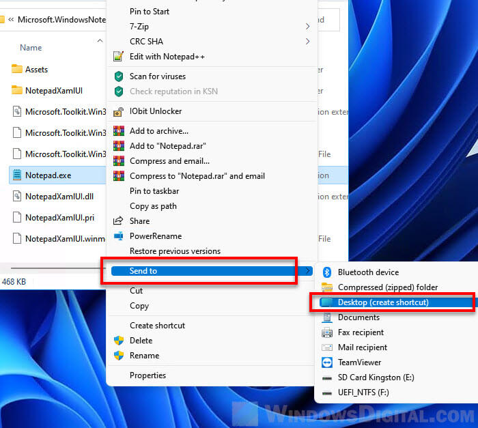This screenshot has height=428, width=478.
Task: Click the Assets folder icon
Action: (x=17, y=69)
